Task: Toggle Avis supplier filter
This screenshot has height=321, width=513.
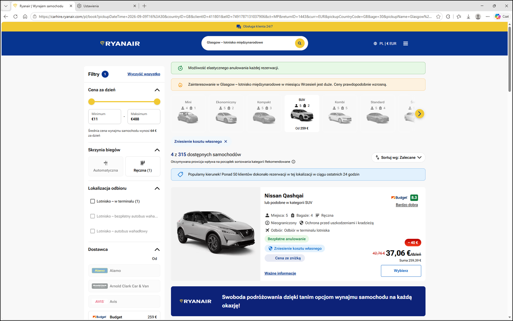Action: tap(124, 301)
